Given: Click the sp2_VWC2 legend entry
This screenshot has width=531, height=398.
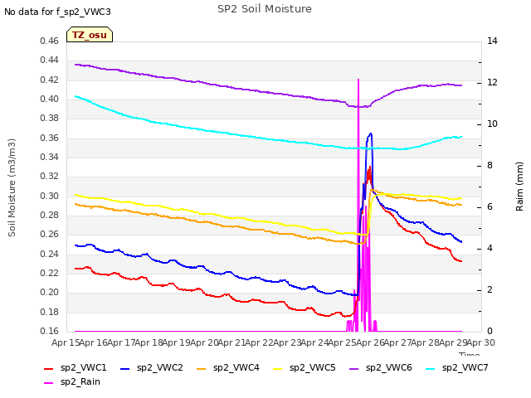Looking at the screenshot, I should [151, 367].
